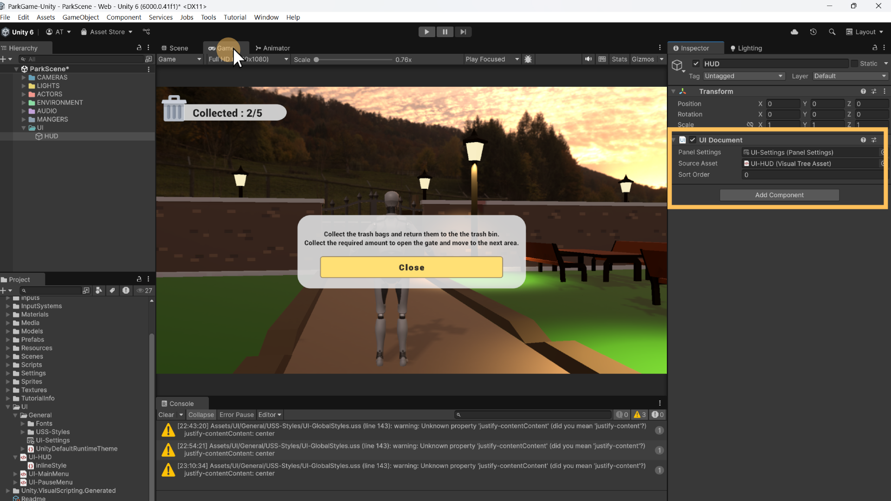Enable the Static checkbox for HUD
The width and height of the screenshot is (891, 501).
[854, 64]
